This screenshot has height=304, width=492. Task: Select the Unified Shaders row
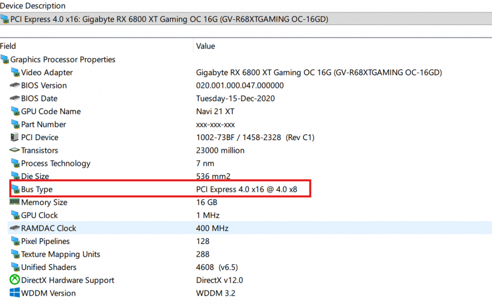[250, 267]
